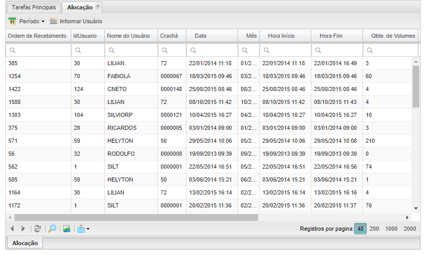The image size is (426, 255).
Task: Select order number 571 cell
Action: (x=38, y=141)
